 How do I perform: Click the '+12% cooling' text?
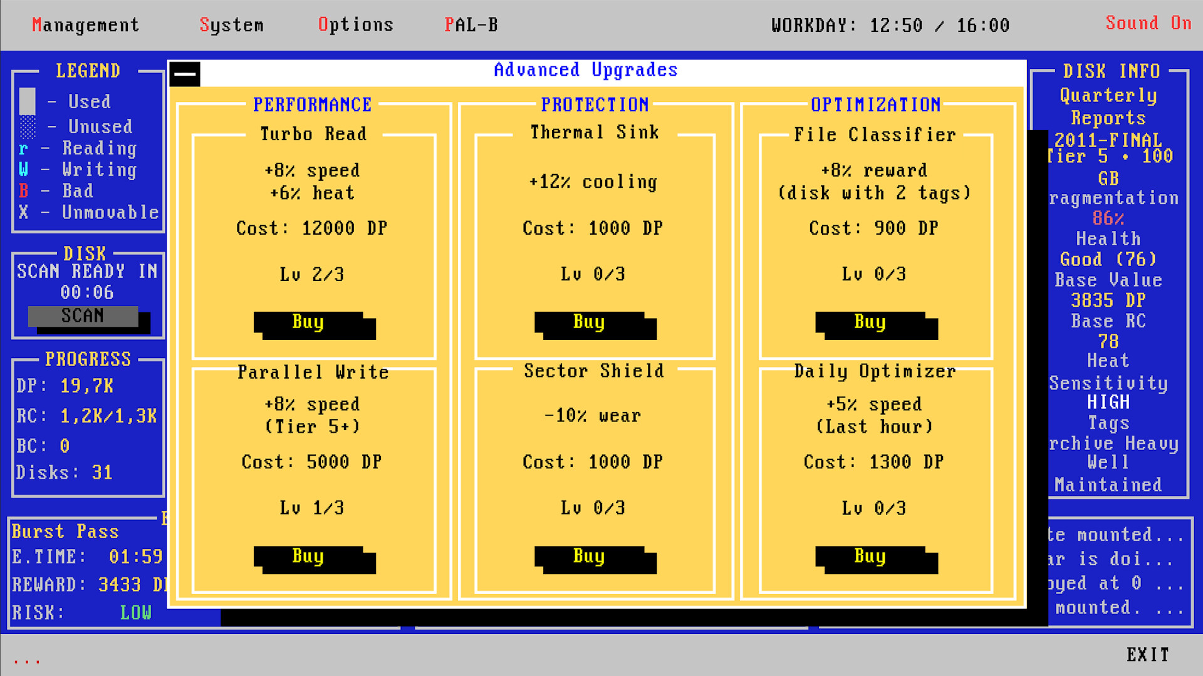point(593,182)
